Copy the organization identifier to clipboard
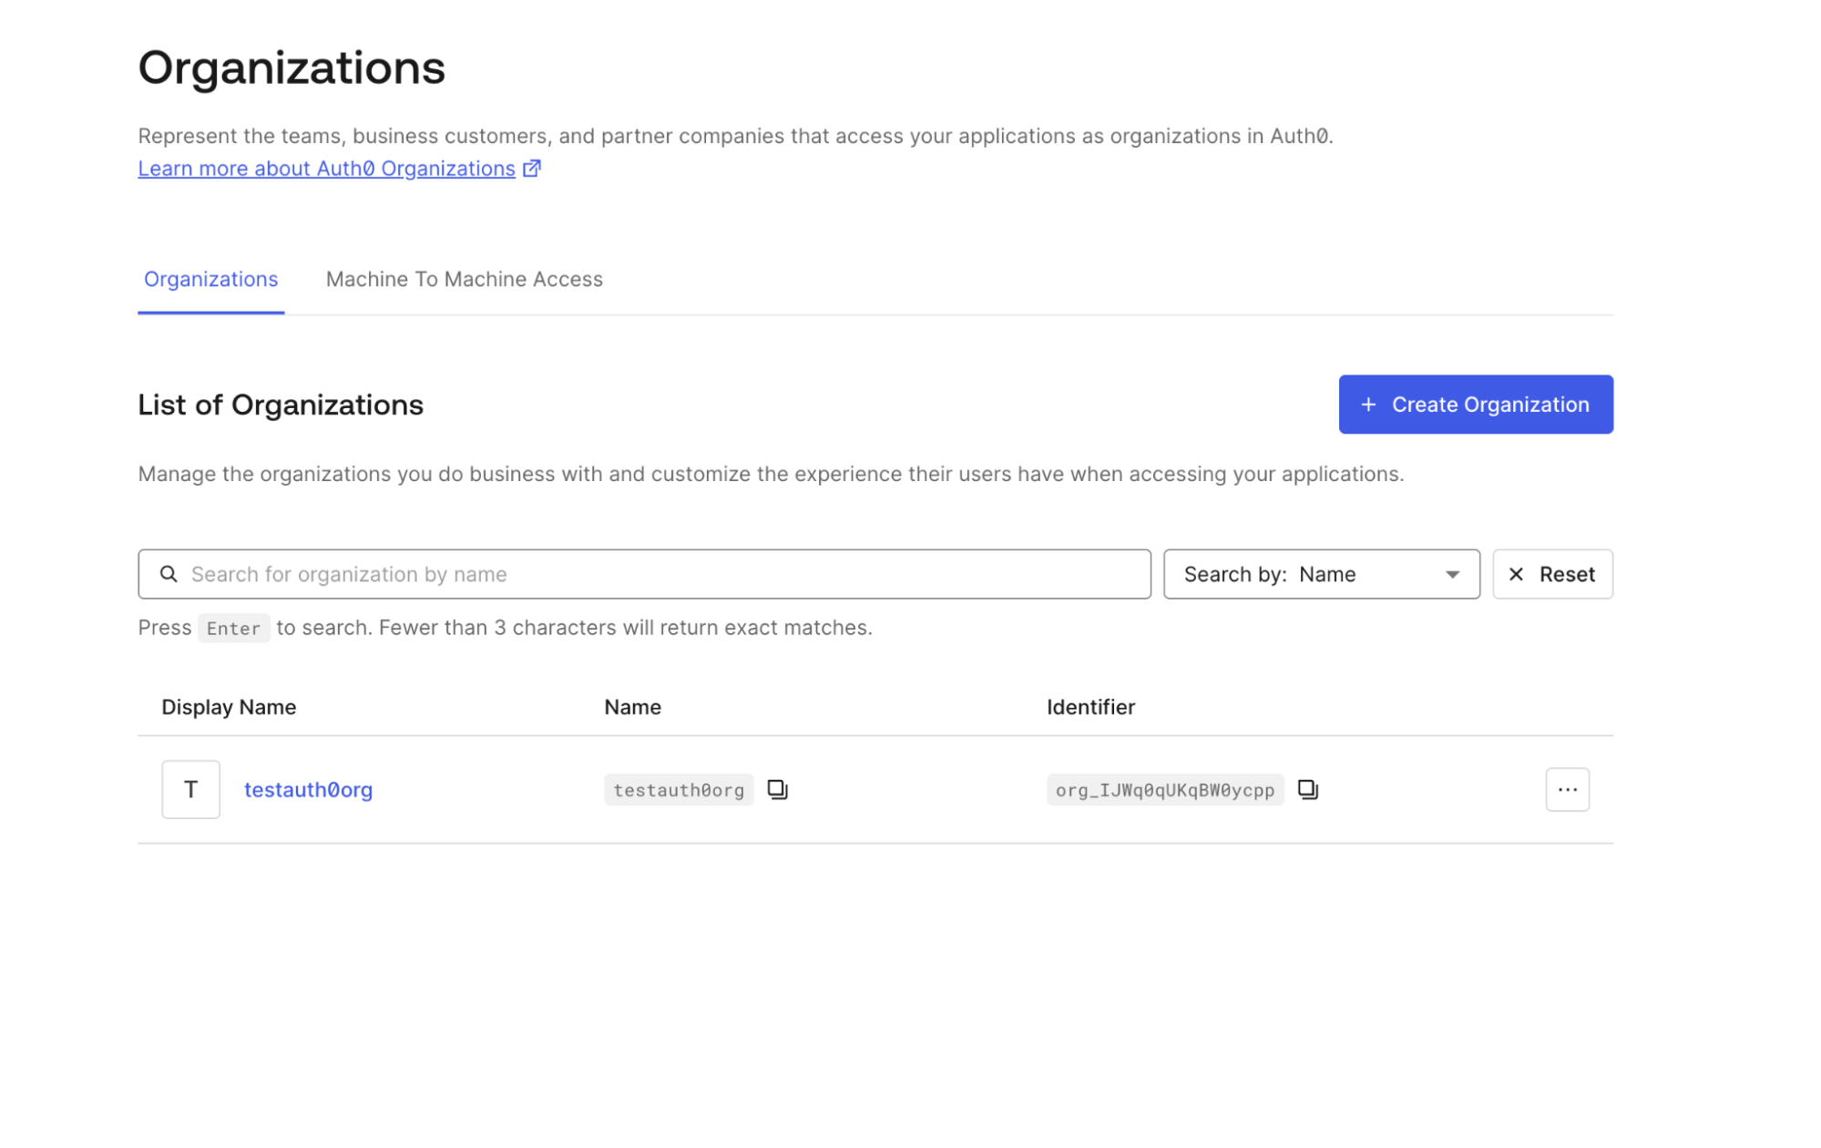This screenshot has height=1148, width=1821. tap(1307, 789)
